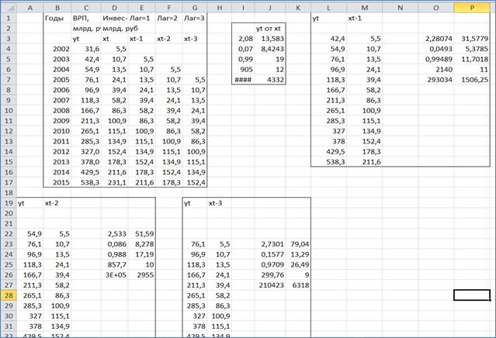The image size is (496, 338).
Task: Click the cell containing 3E+05
Action: (x=114, y=274)
